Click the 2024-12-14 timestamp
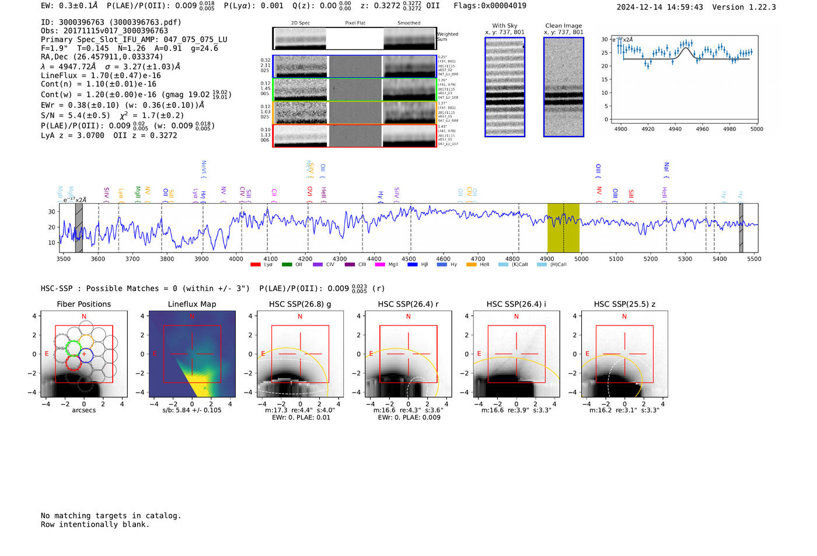Viewport: 817px width, 556px height. click(x=660, y=8)
